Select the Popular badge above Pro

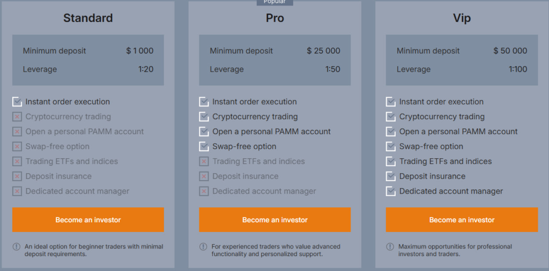[x=275, y=2]
